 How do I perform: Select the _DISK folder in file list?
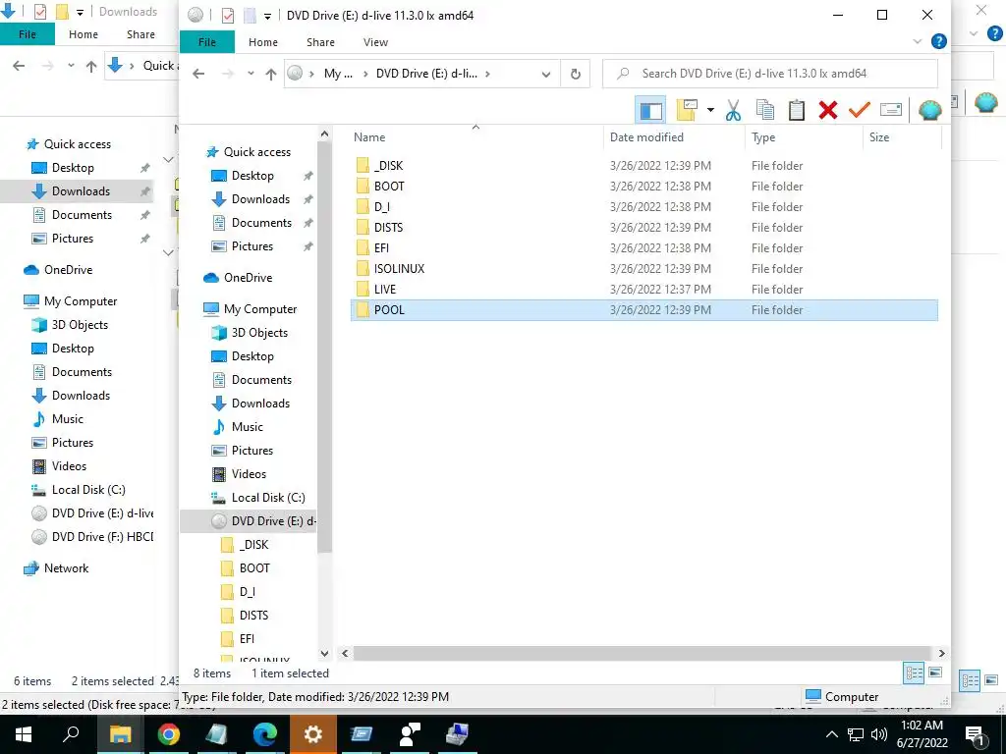tap(643, 165)
